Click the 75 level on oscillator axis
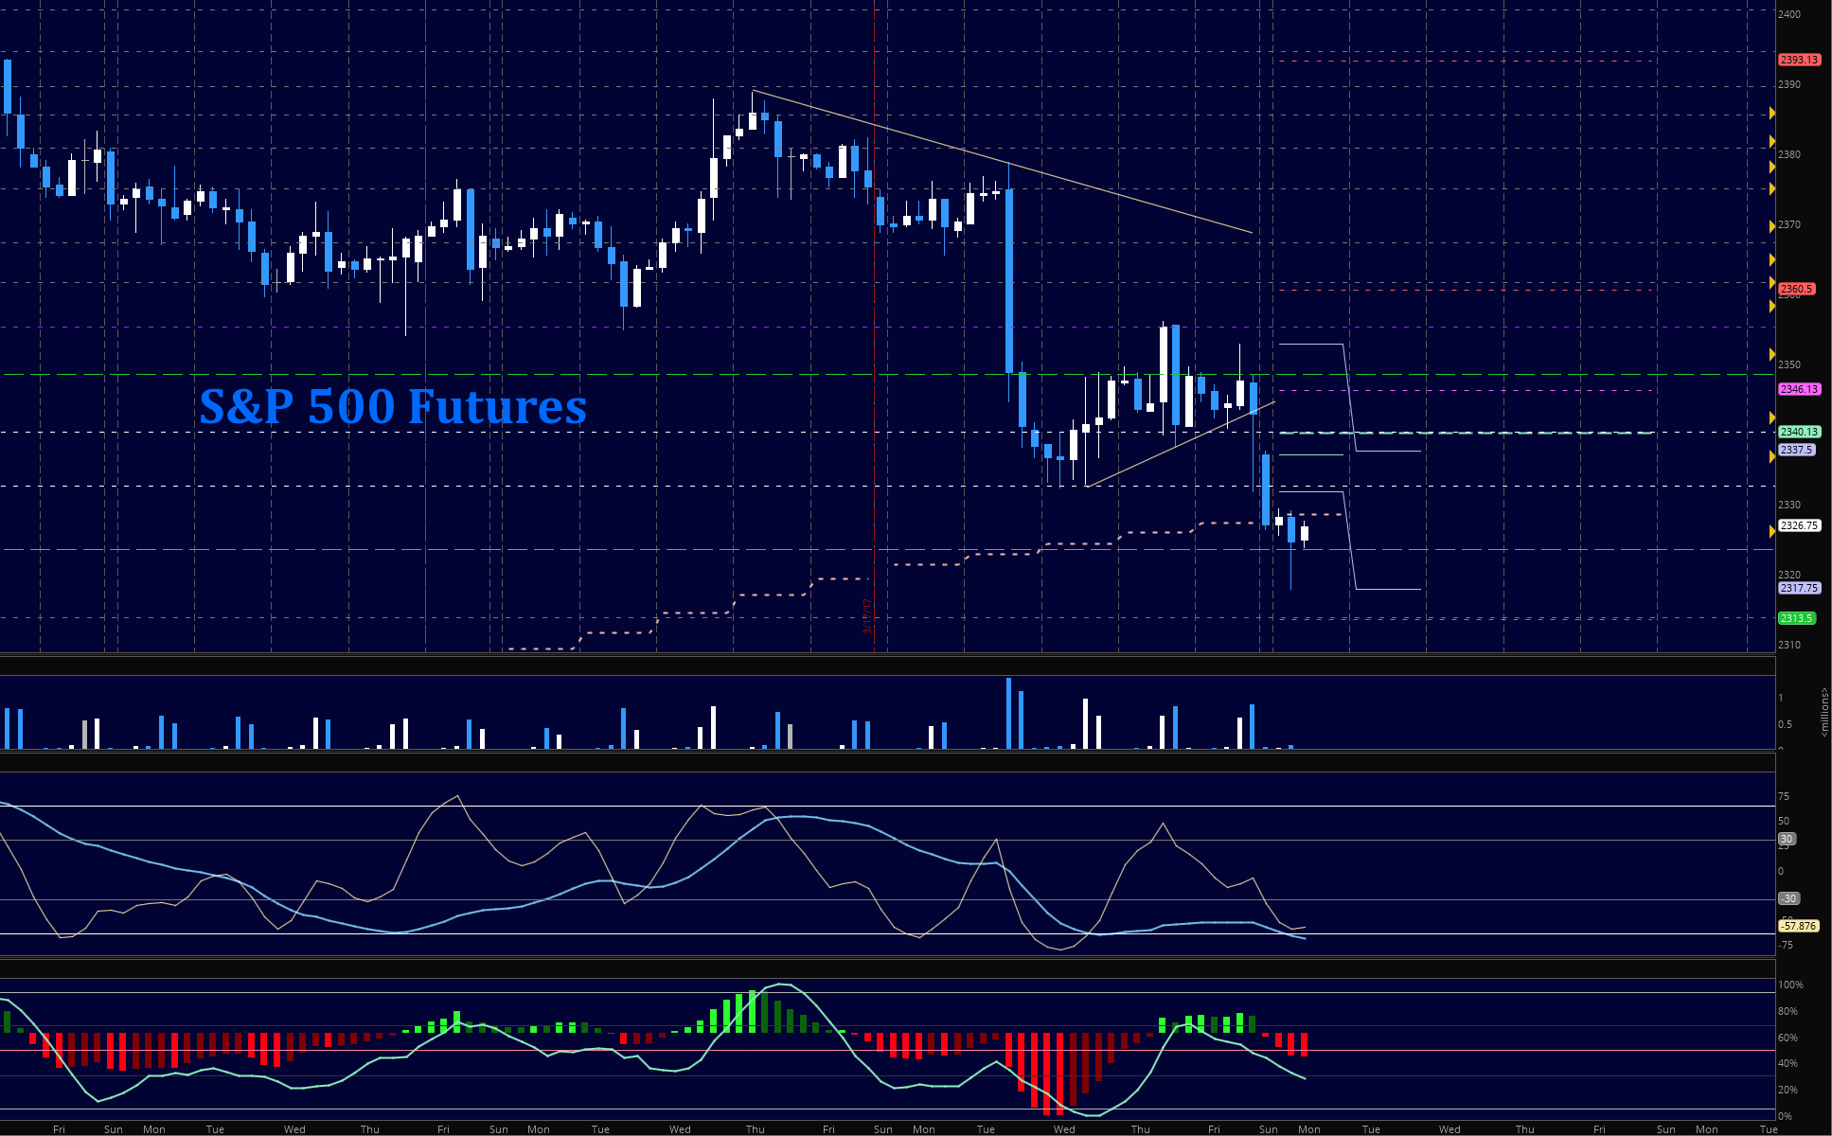The width and height of the screenshot is (1832, 1136). point(1784,796)
